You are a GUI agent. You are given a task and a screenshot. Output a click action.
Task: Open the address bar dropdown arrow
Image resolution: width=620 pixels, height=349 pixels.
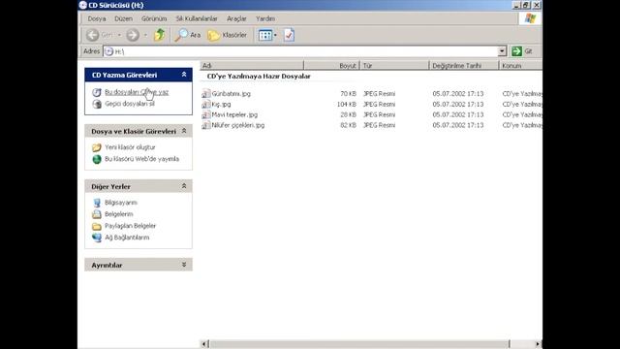(x=502, y=51)
